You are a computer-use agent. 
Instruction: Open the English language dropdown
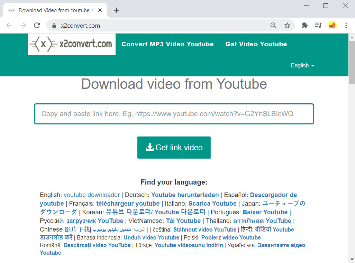tap(302, 65)
